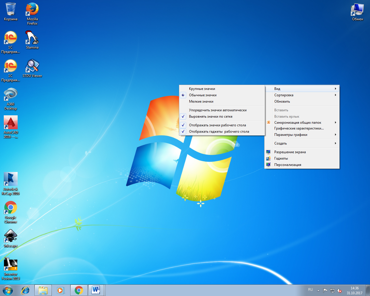
Task: Click the network tray icon
Action: [x=332, y=291]
